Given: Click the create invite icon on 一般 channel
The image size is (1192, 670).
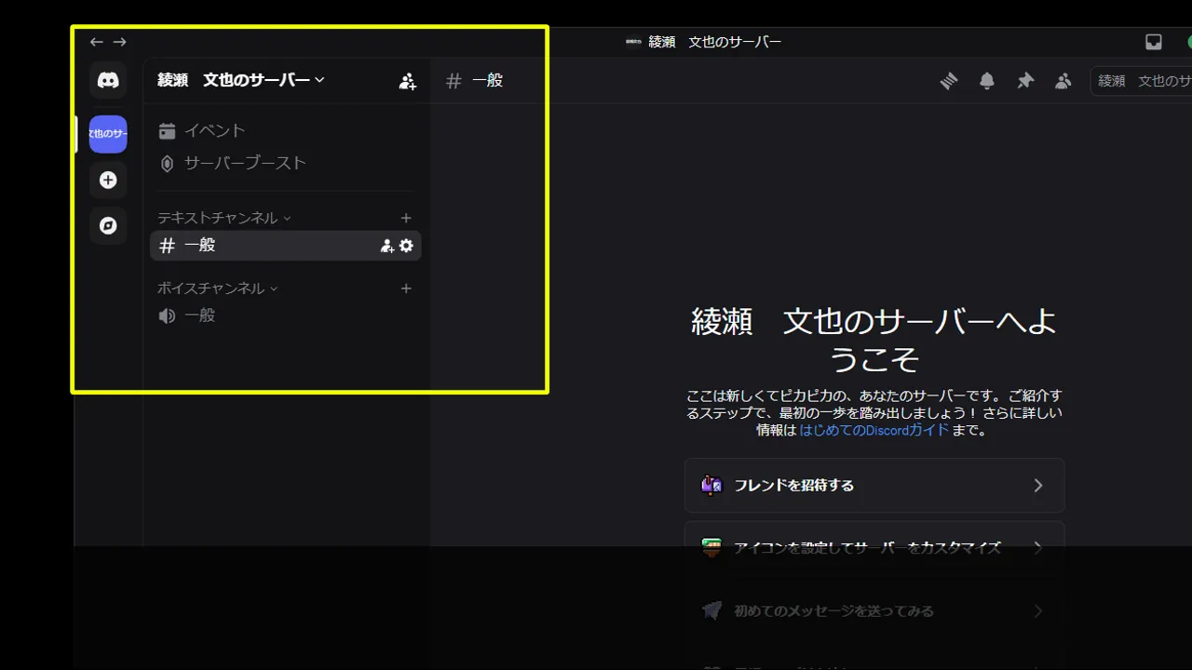Looking at the screenshot, I should pyautogui.click(x=386, y=246).
